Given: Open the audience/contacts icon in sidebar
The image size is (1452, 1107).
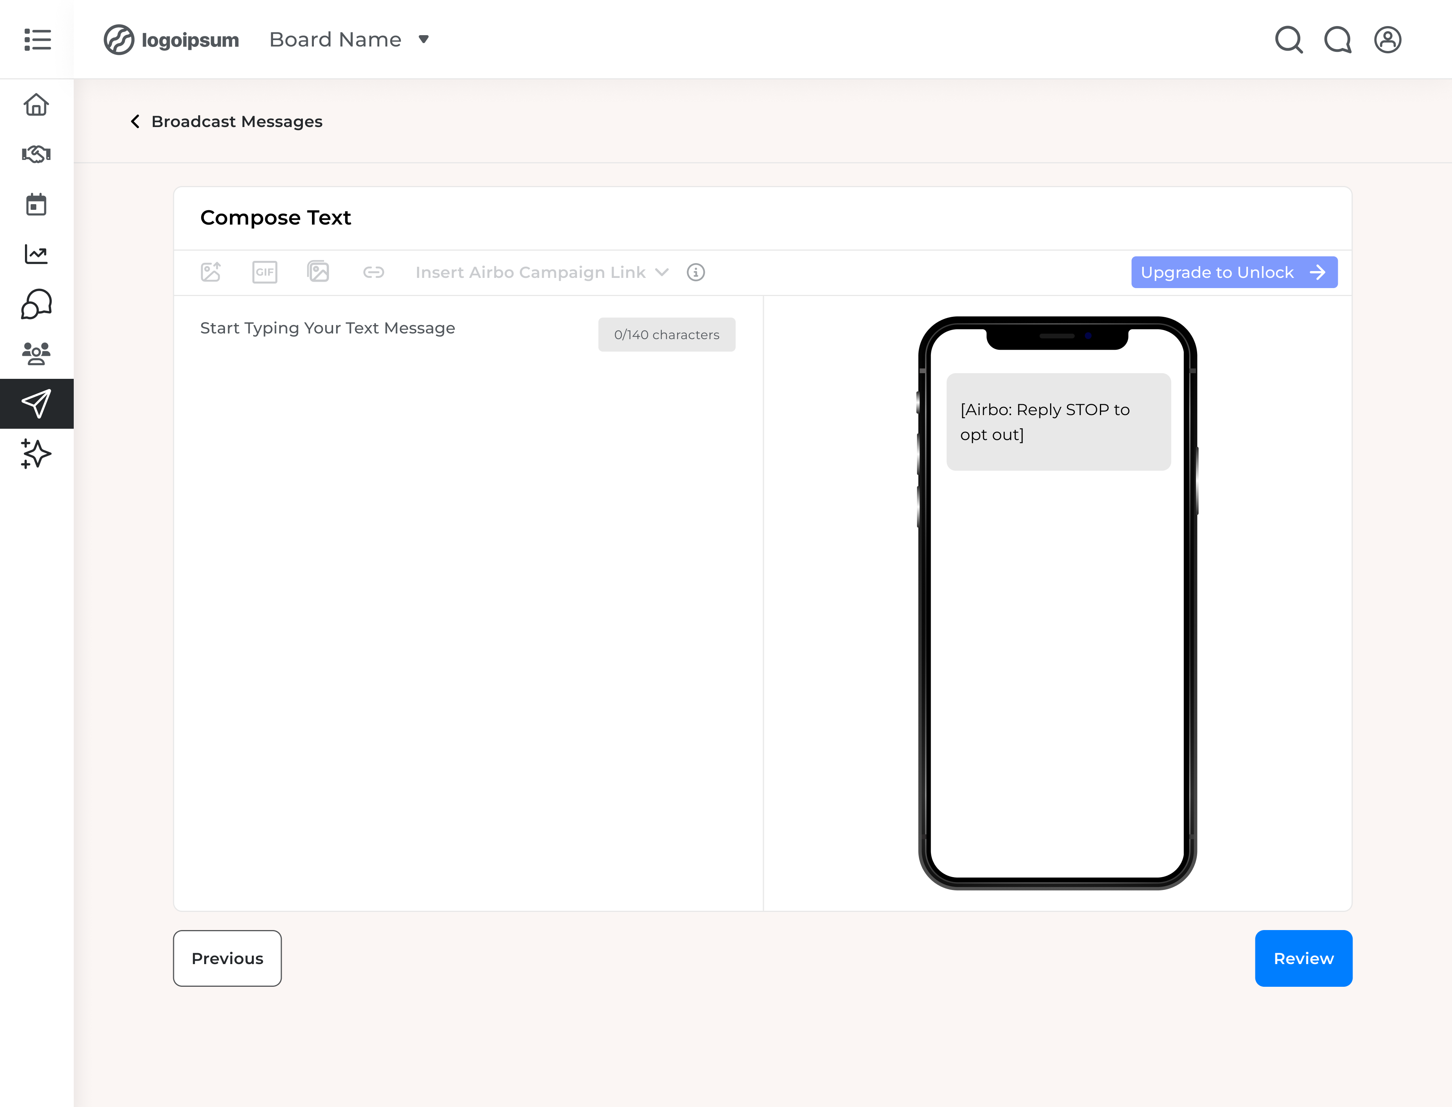Looking at the screenshot, I should tap(36, 354).
